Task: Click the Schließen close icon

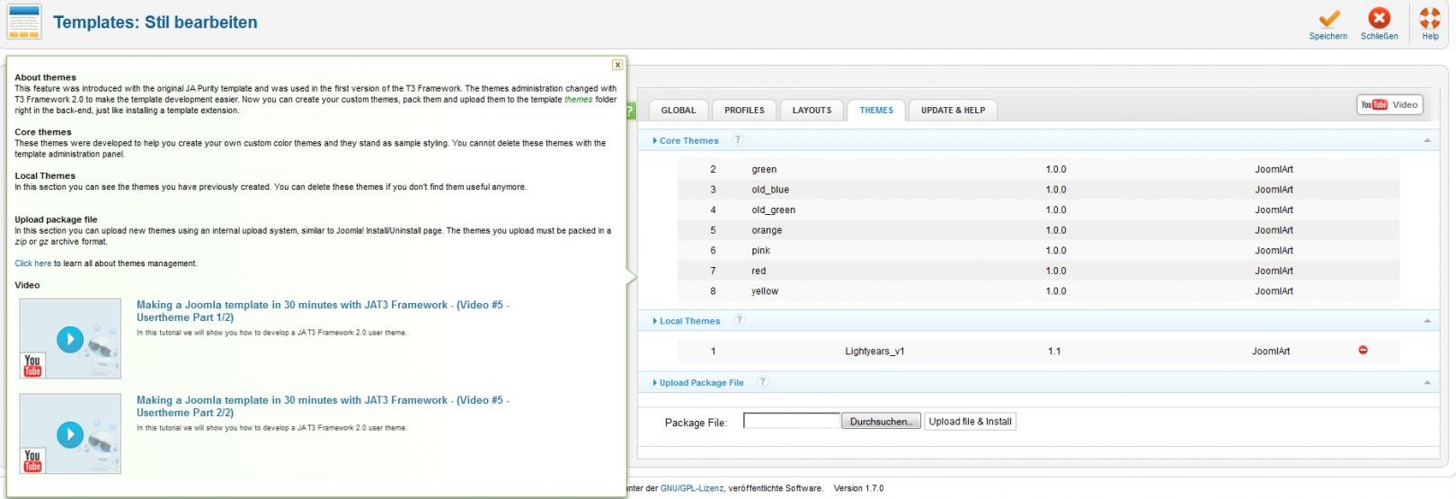Action: pos(1379,18)
